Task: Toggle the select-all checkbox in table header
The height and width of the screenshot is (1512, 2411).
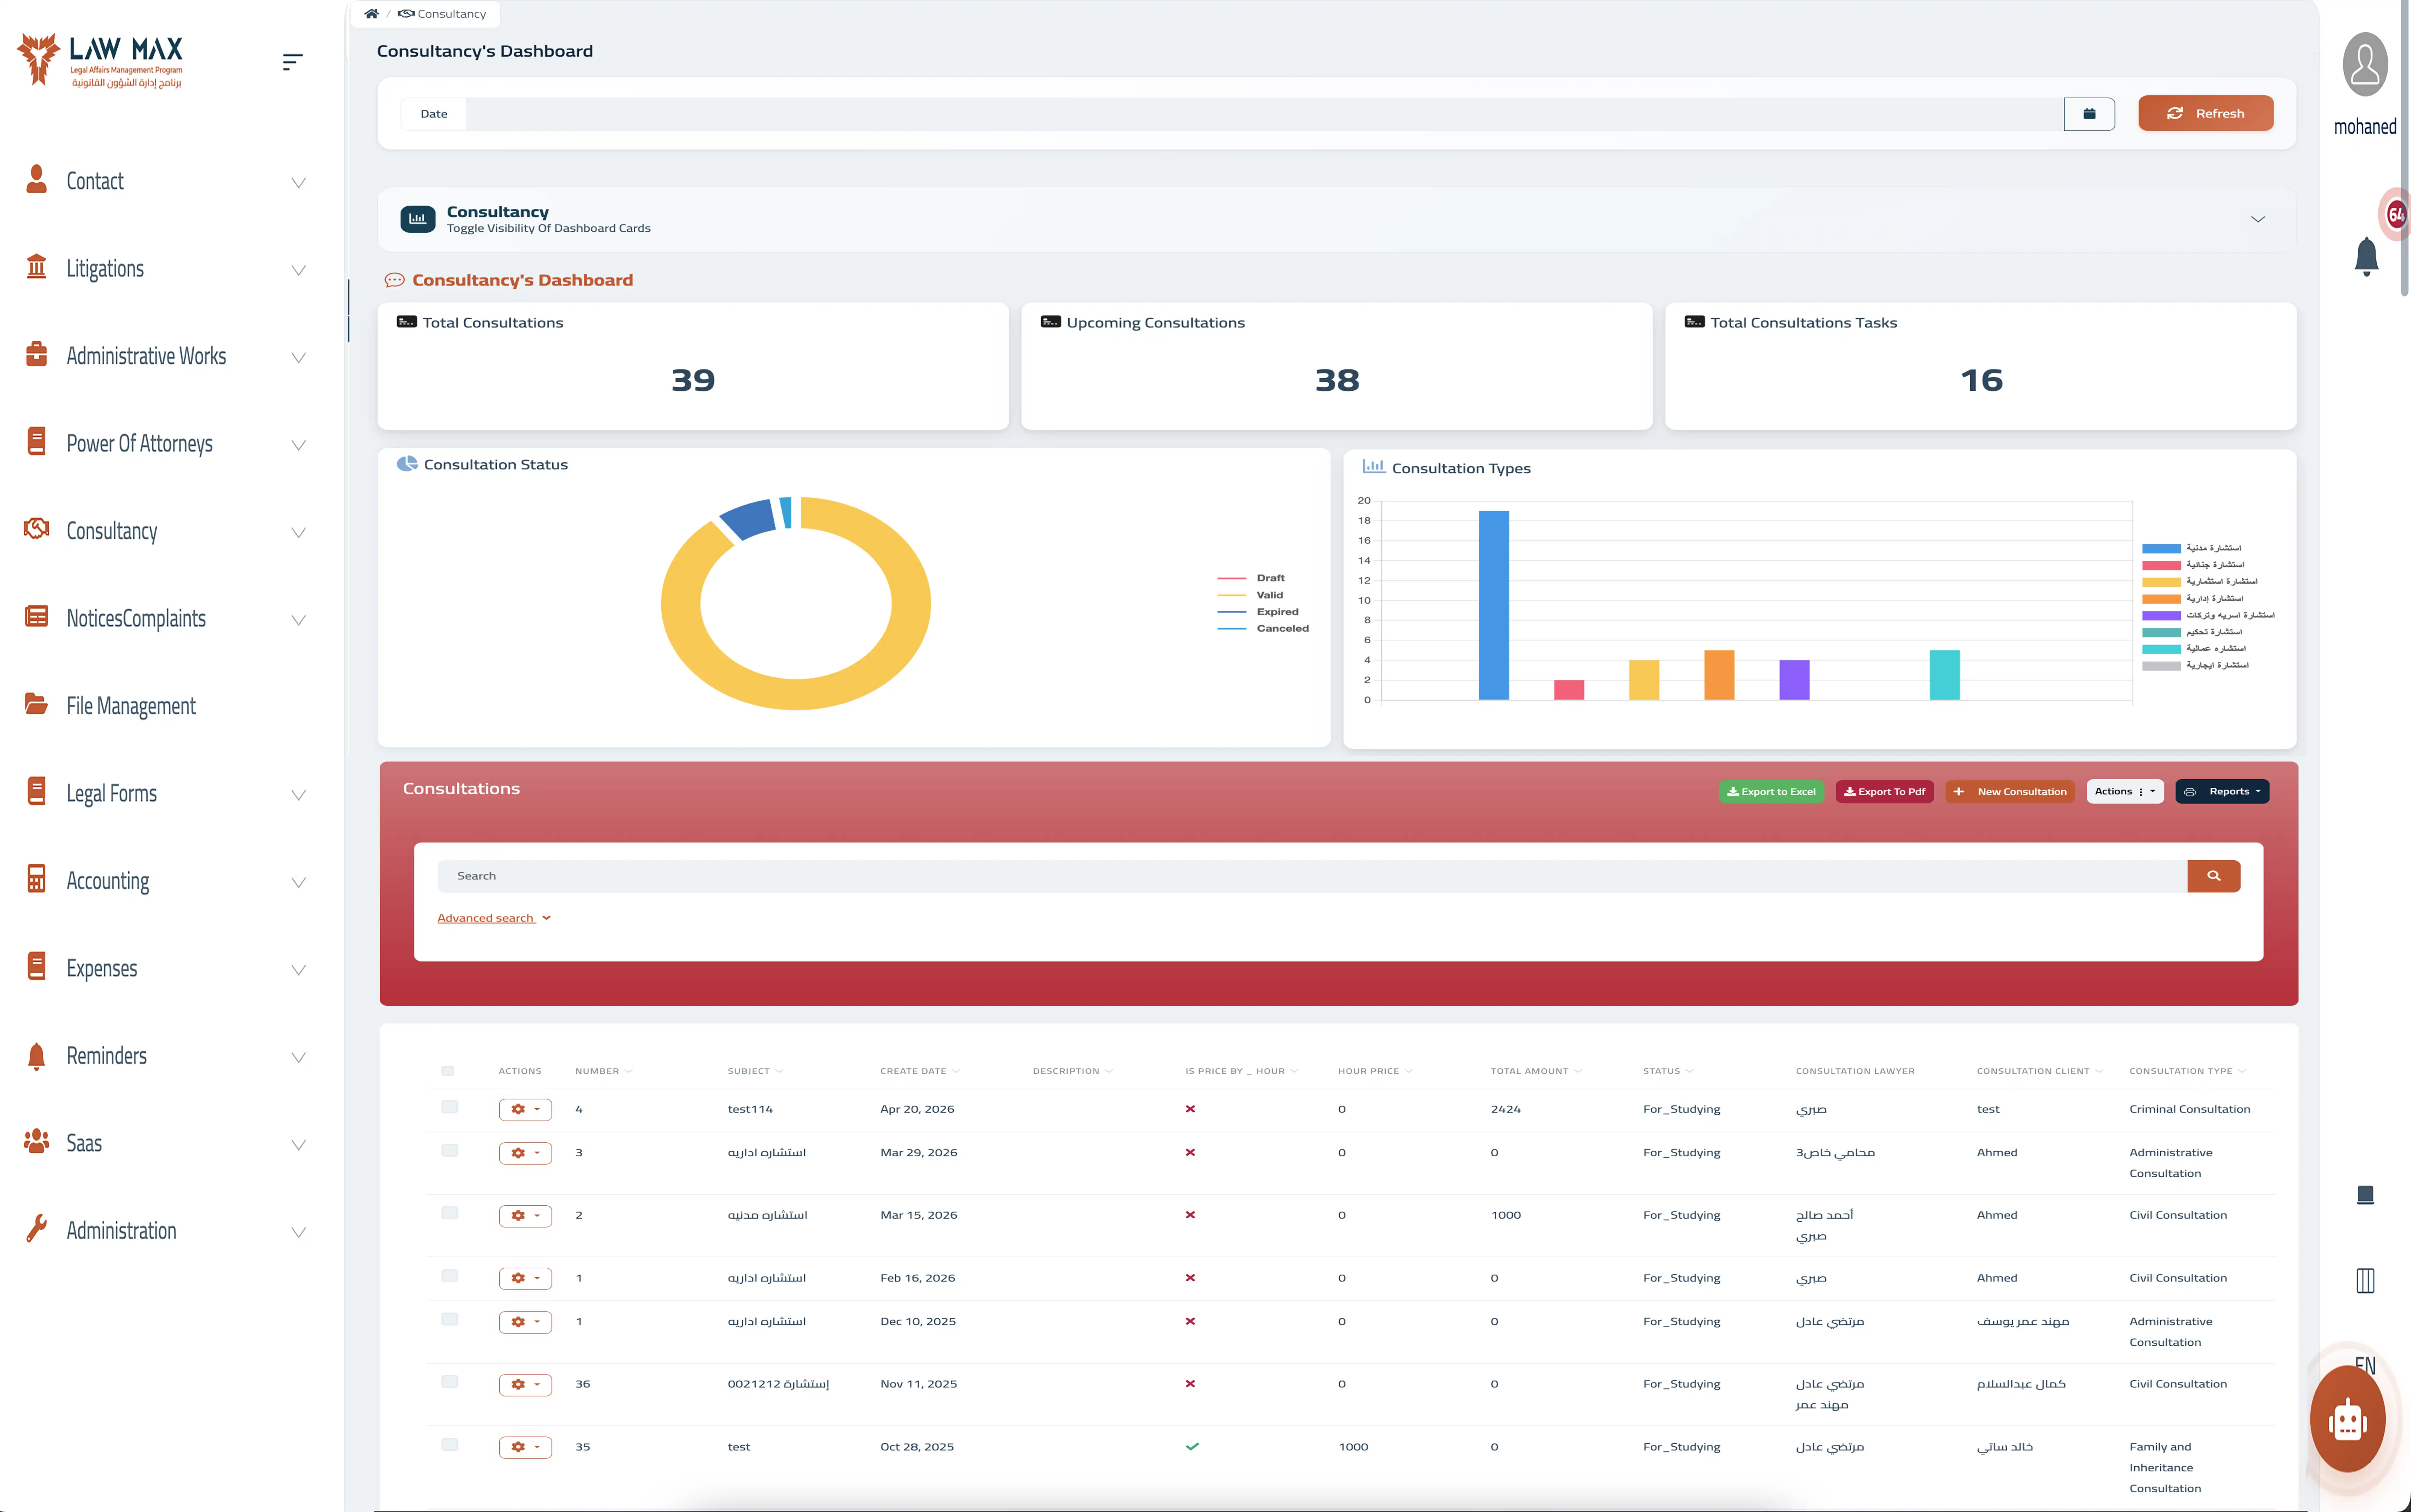Action: pos(448,1071)
